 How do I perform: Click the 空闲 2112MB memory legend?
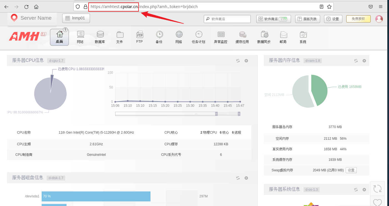[x=274, y=95]
